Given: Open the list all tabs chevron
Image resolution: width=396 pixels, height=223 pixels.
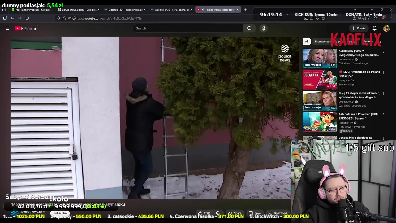Looking at the screenshot, I should (x=355, y=10).
